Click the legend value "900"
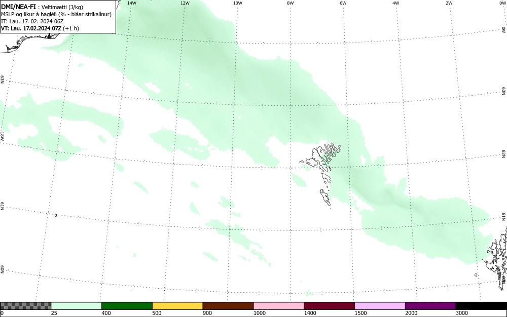Viewport: 507px width, 317px height. pos(207,313)
